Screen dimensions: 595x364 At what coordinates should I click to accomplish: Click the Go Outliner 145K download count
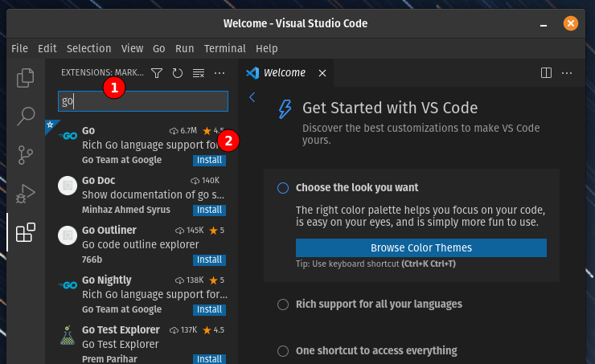(x=190, y=230)
